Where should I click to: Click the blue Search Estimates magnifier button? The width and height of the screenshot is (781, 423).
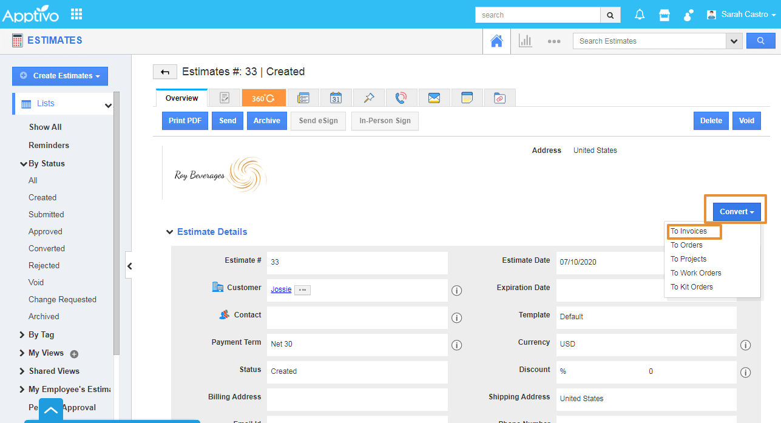click(x=761, y=41)
